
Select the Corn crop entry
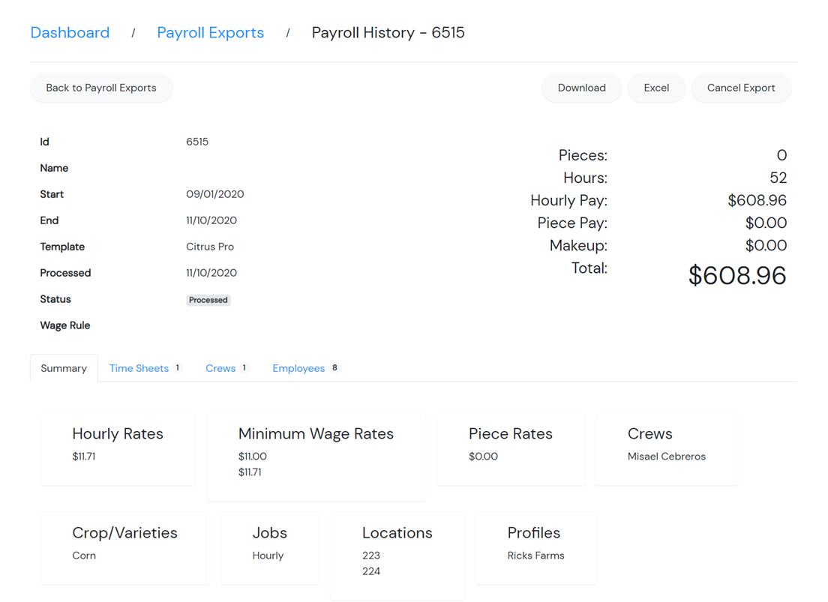click(x=84, y=556)
